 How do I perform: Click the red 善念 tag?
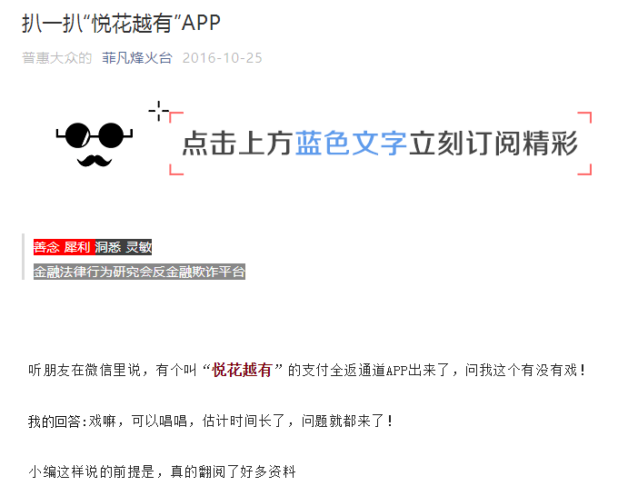(x=46, y=247)
